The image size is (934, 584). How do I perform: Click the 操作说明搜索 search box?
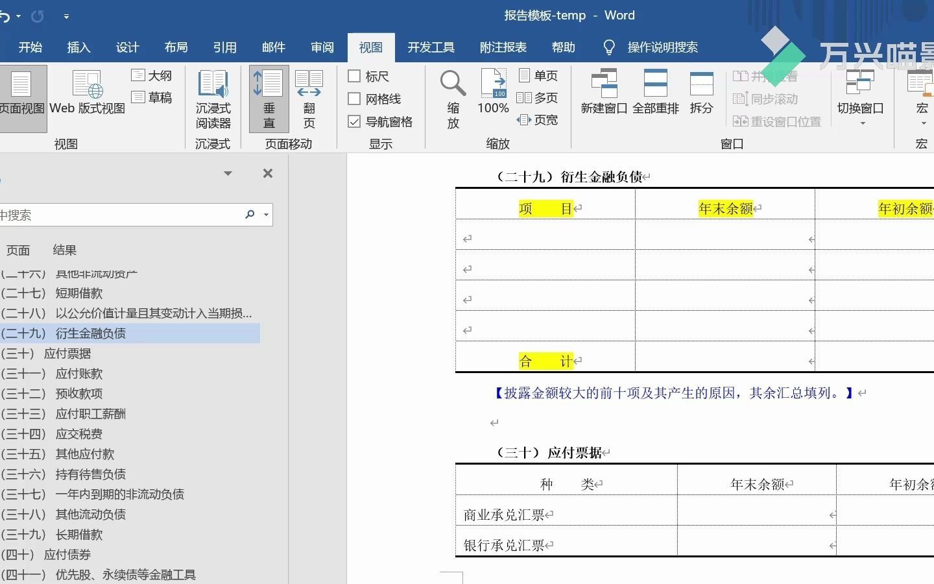pos(662,47)
